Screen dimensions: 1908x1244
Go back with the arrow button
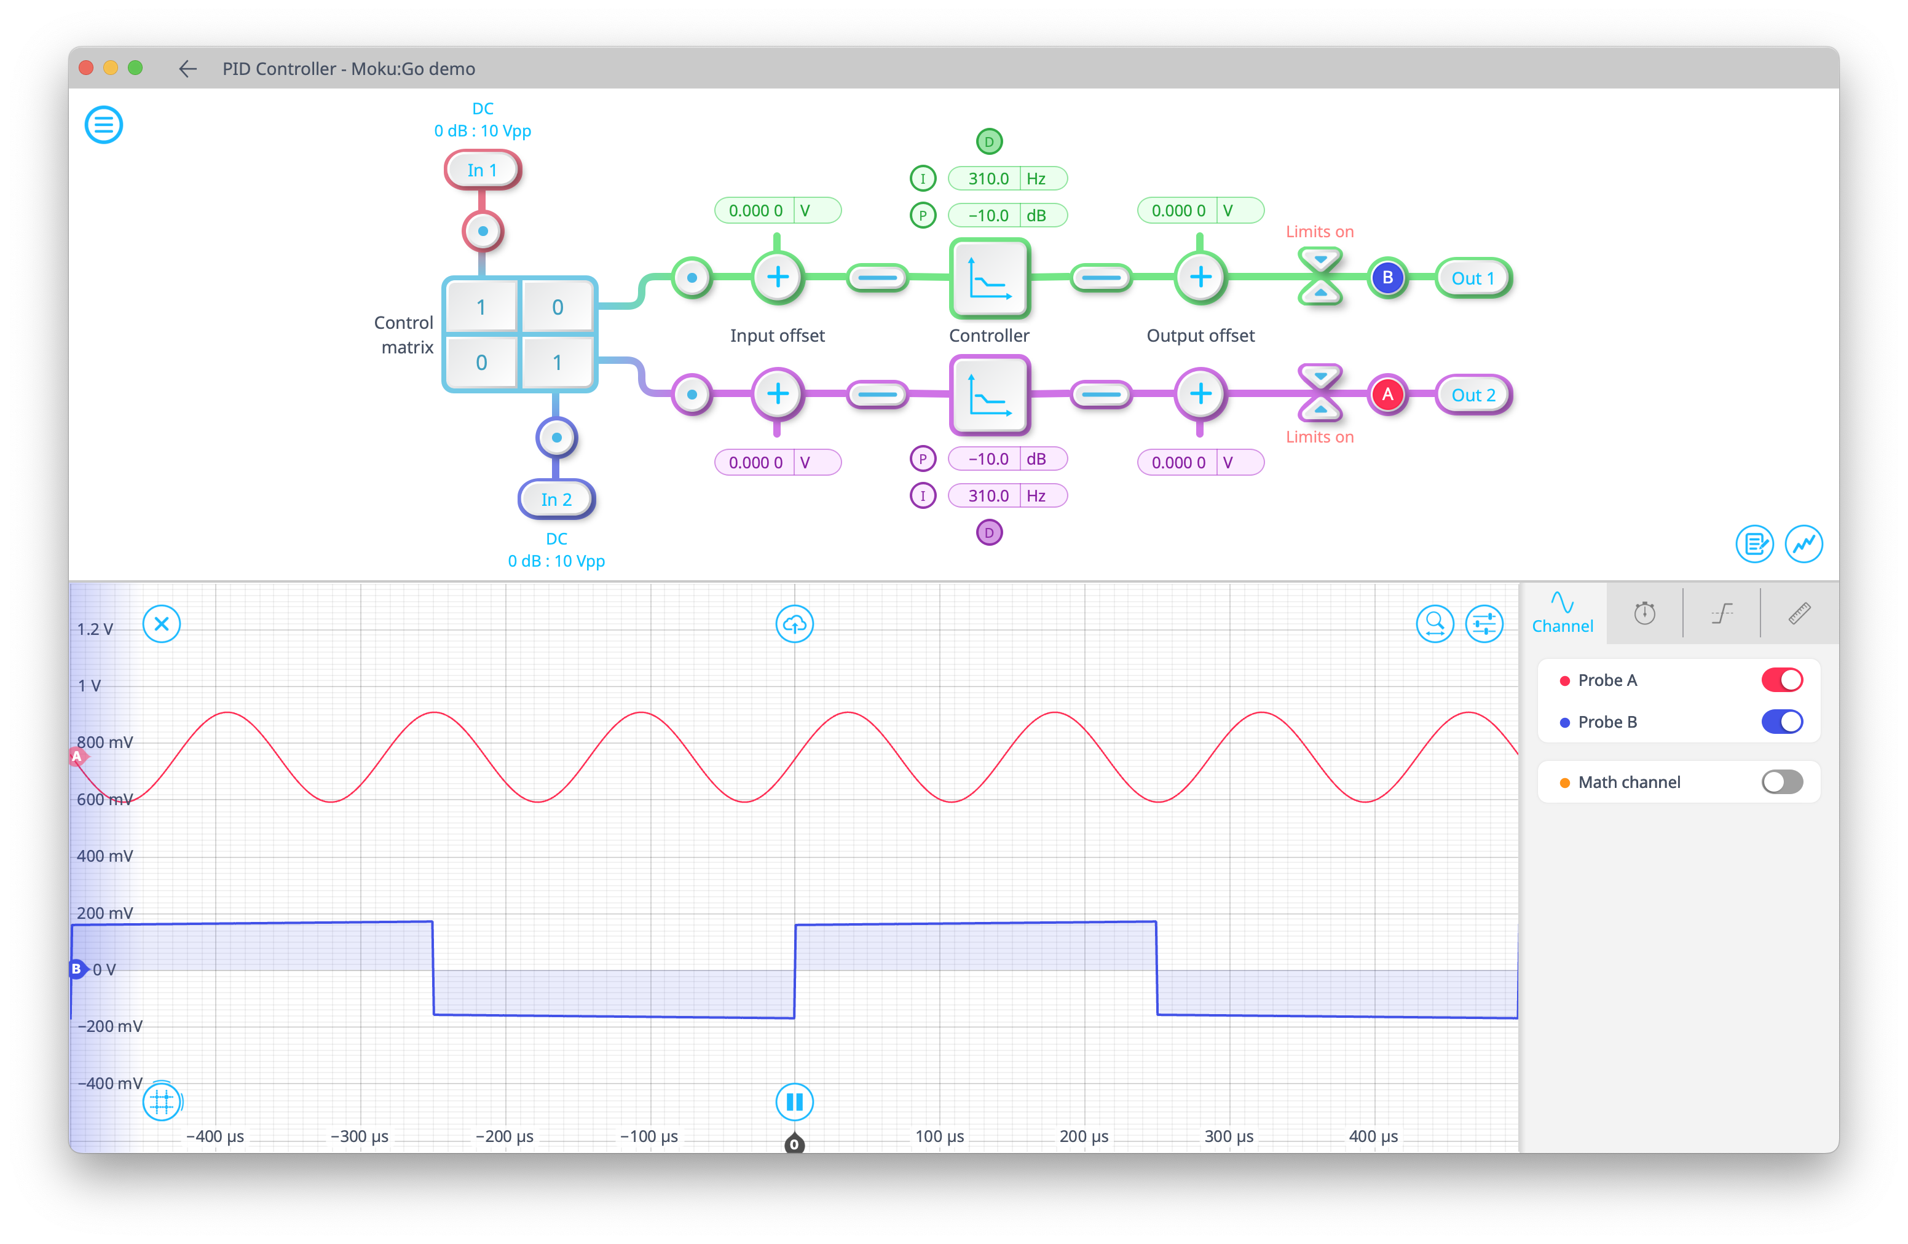click(187, 69)
